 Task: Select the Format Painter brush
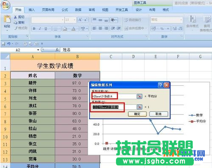pyautogui.click(x=16, y=28)
